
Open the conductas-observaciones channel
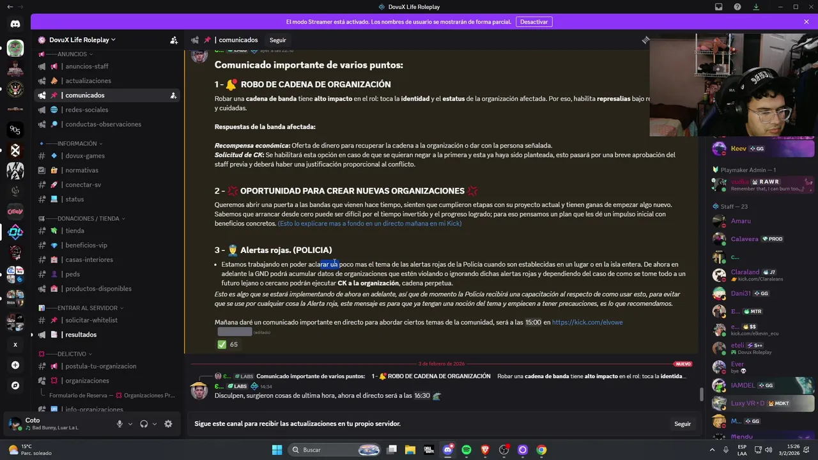107,124
